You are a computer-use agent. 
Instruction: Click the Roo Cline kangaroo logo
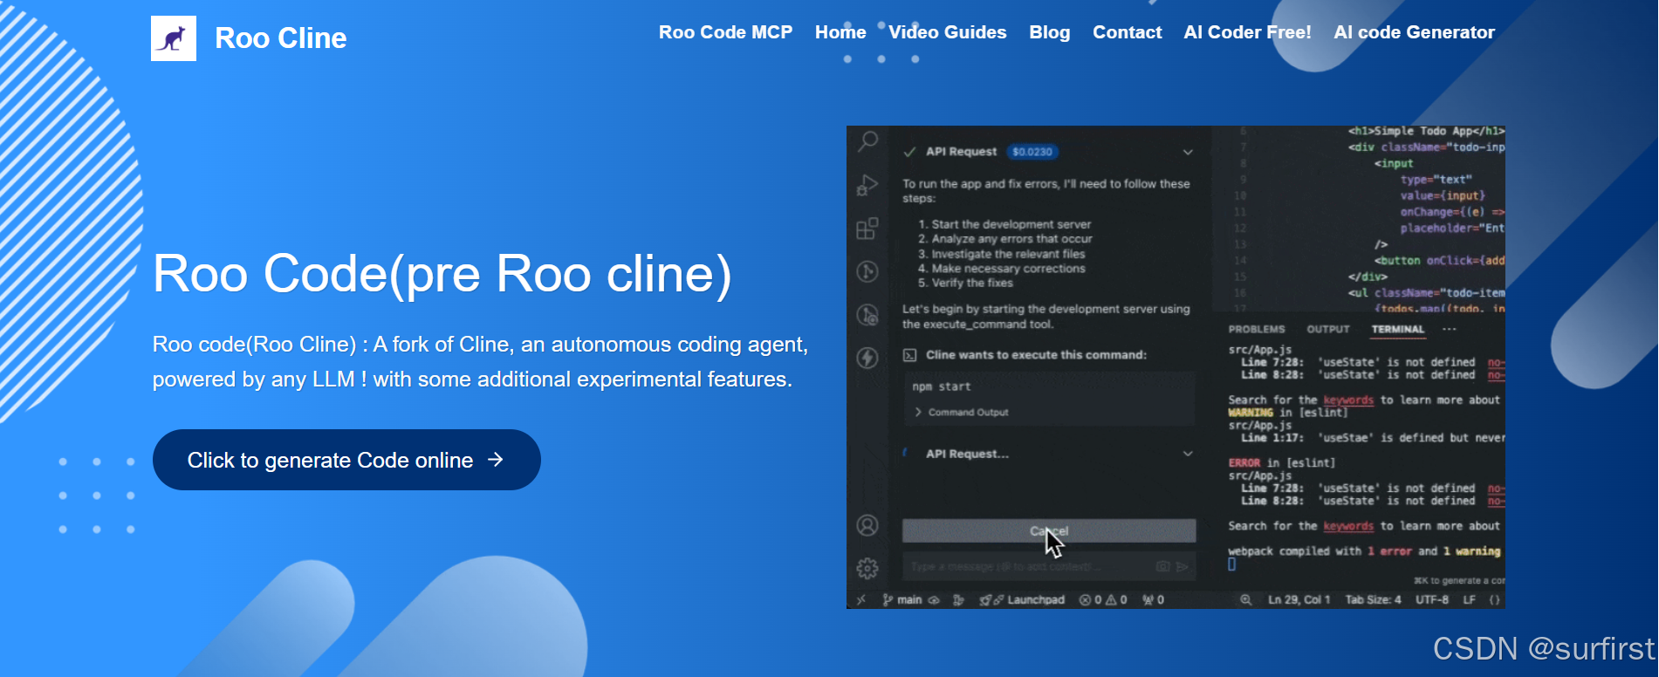click(x=174, y=38)
